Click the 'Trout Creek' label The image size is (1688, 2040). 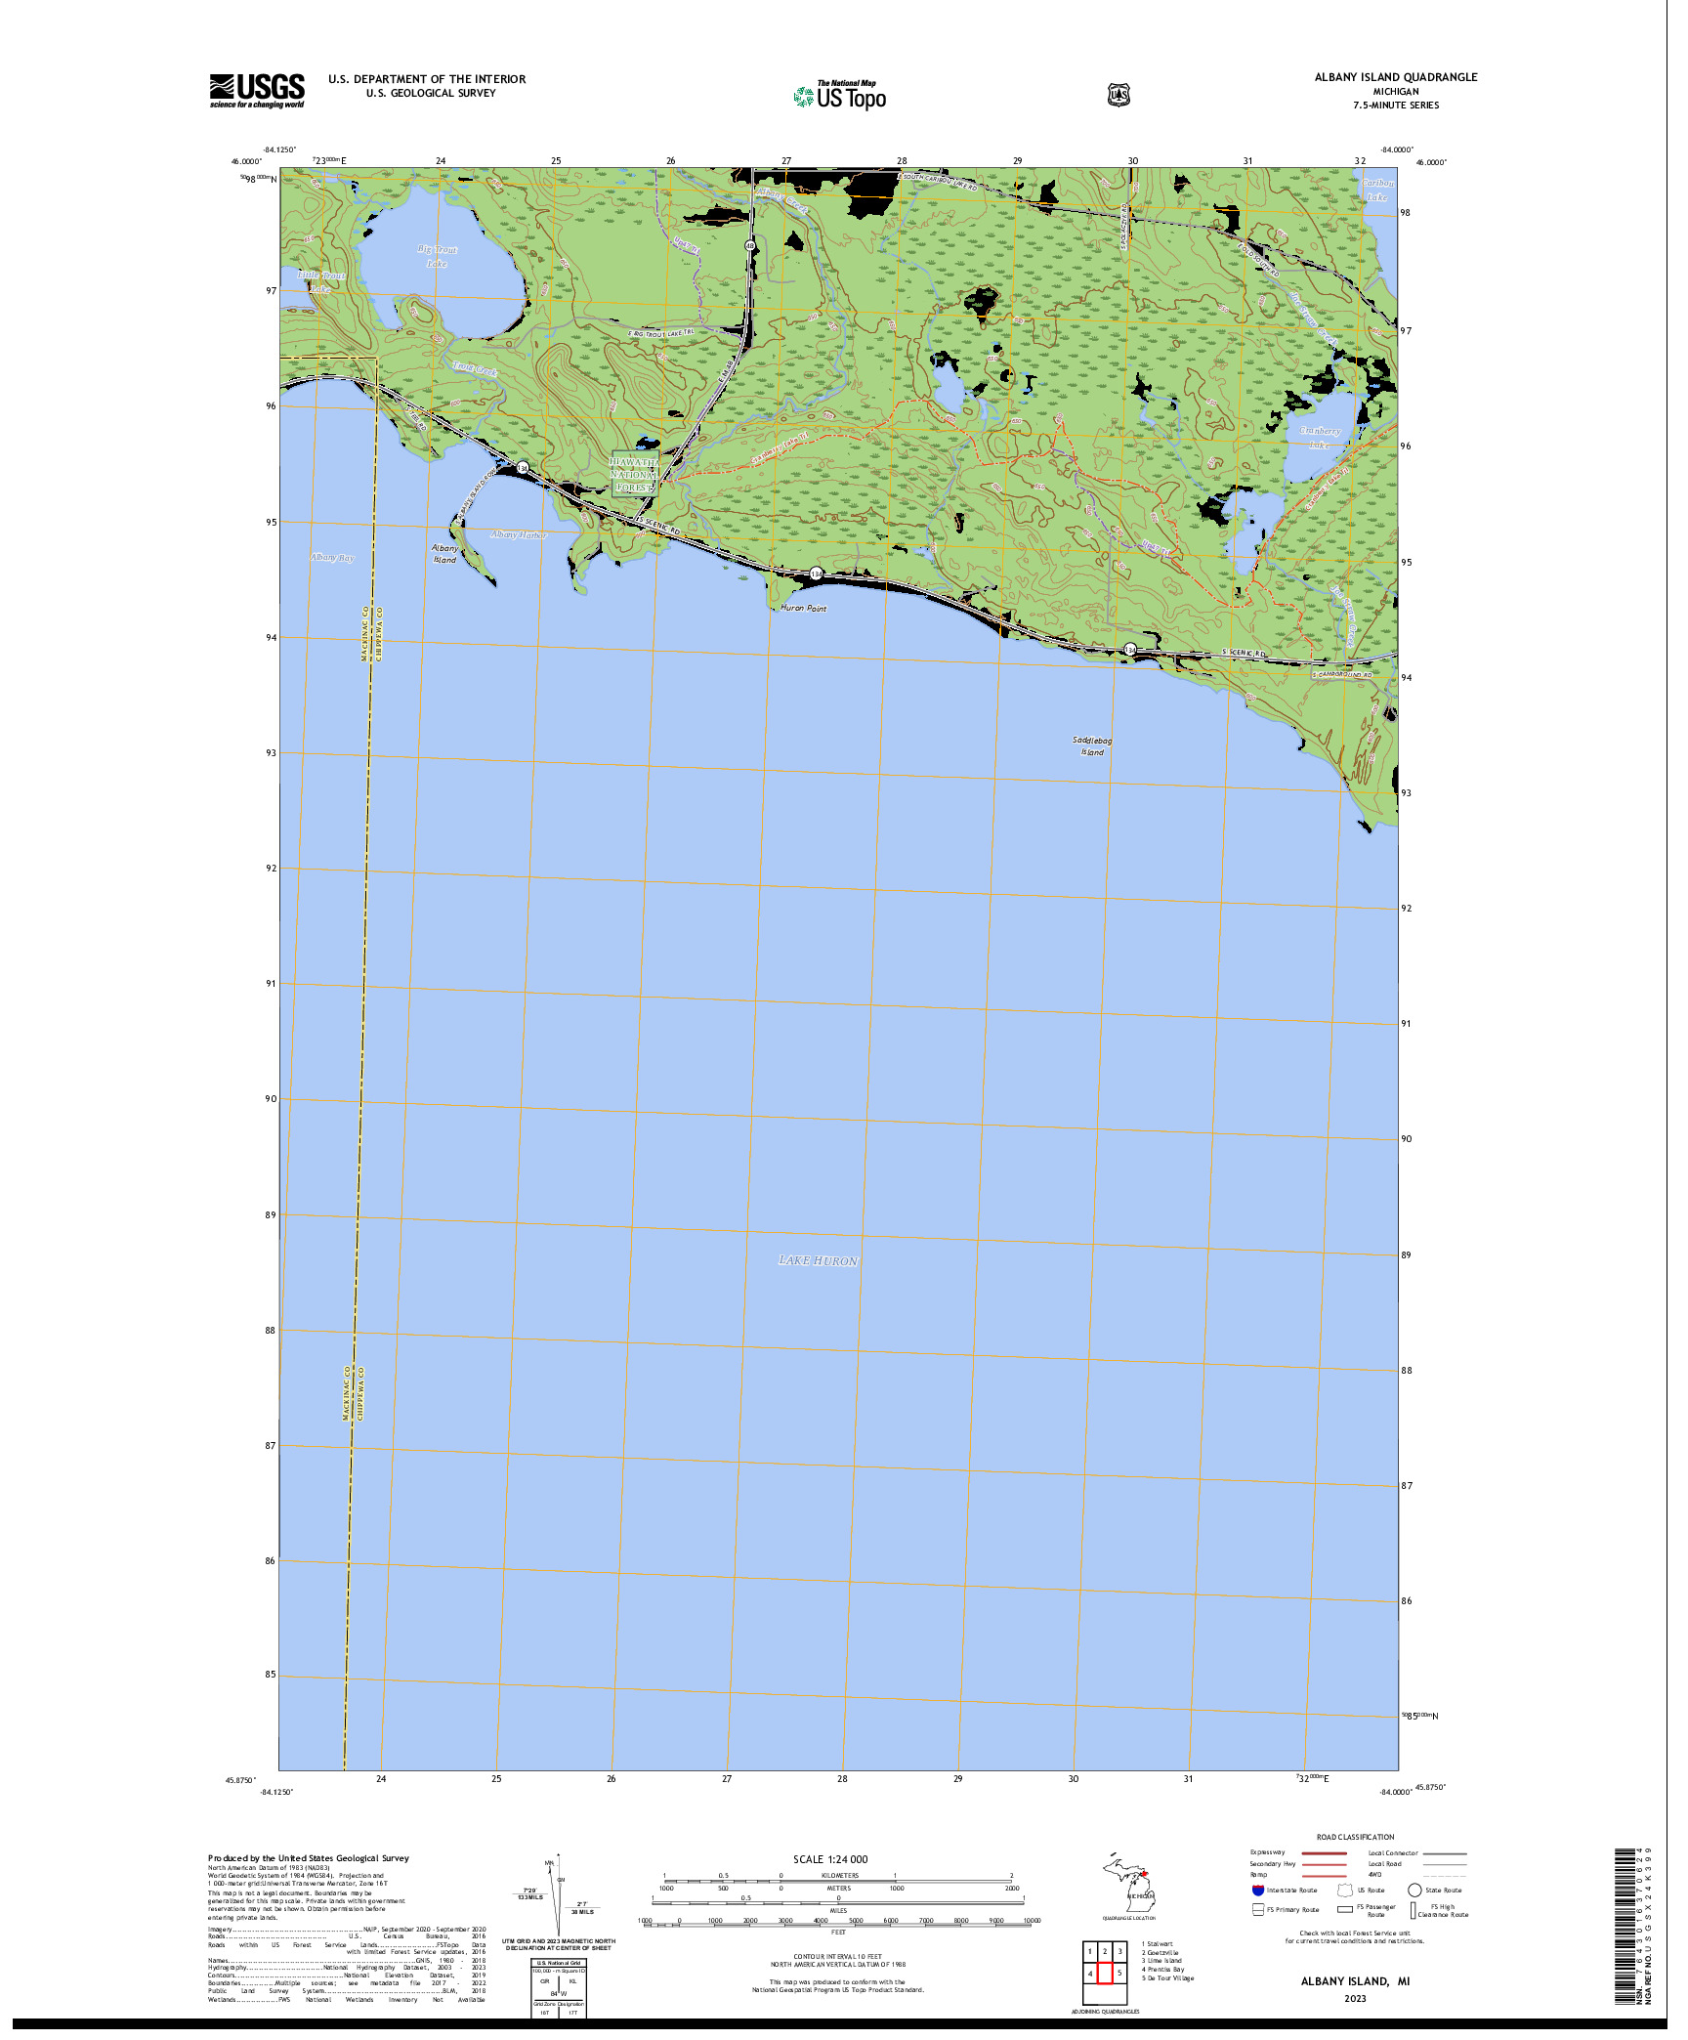click(x=476, y=369)
